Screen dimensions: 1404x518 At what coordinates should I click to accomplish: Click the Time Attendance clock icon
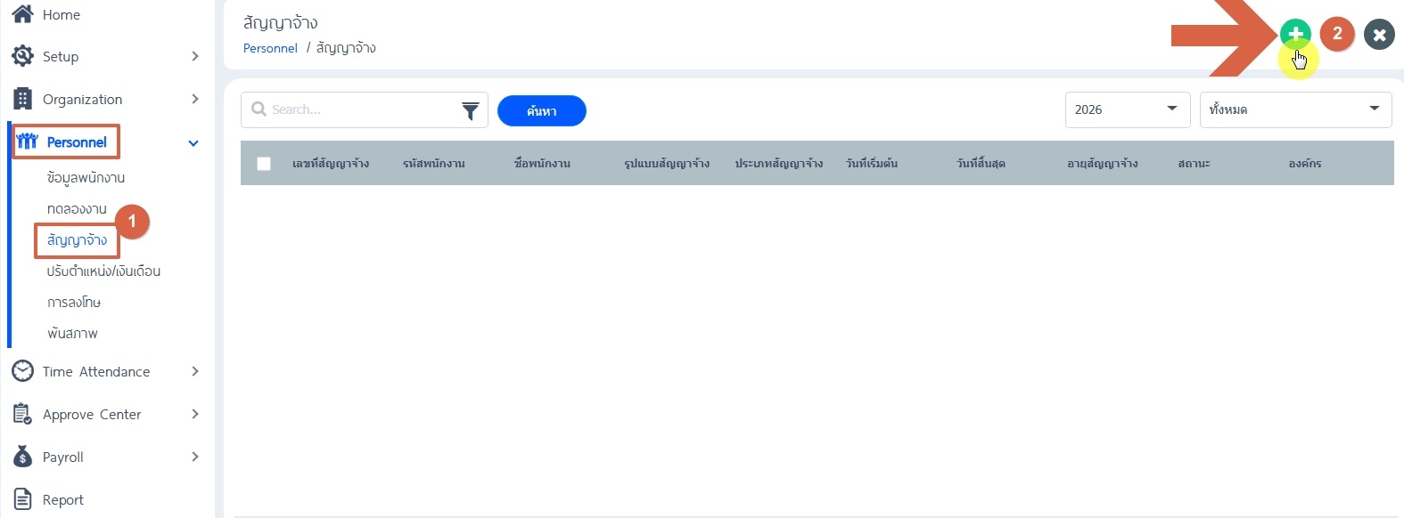22,371
